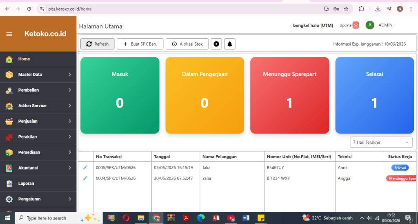Click the browser address bar URL
This screenshot has height=224, width=418.
(x=70, y=9)
